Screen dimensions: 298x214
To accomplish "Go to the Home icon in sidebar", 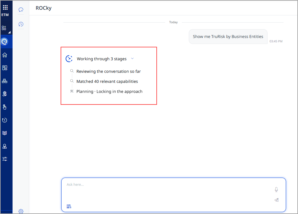I will tap(5, 55).
